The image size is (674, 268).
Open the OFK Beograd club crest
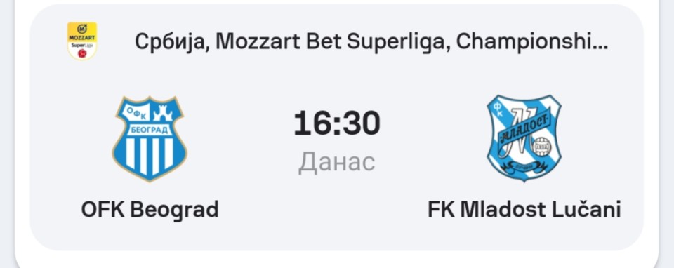(150, 139)
